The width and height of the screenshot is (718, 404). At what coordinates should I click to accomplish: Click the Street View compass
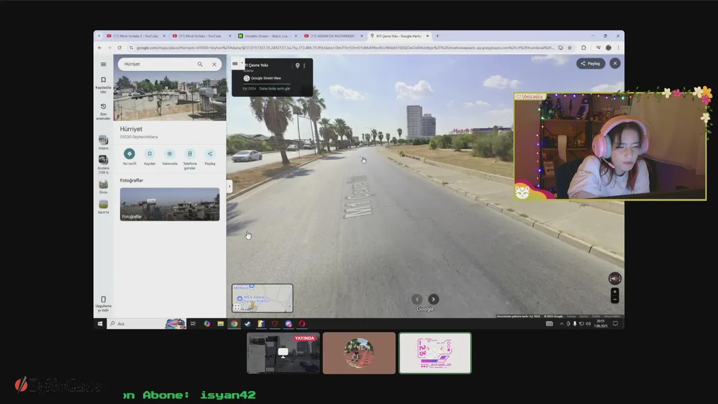tap(615, 278)
